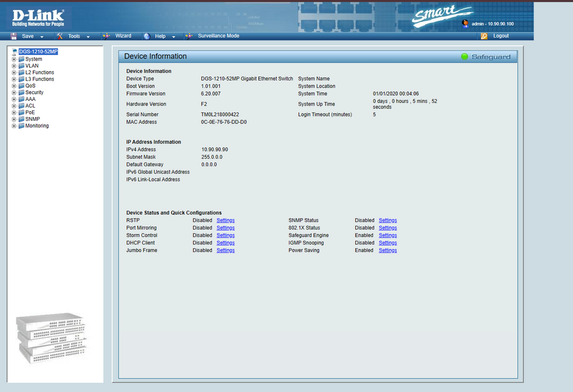
Task: Expand the VLAN tree node
Action: (14, 66)
